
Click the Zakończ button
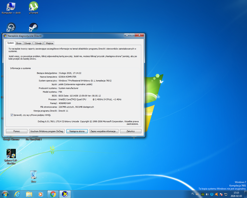130,131
